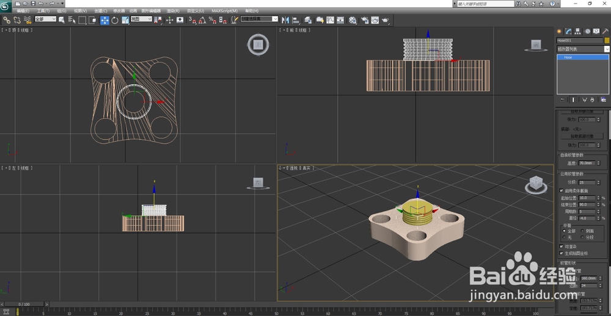Open a file from quick access toolbar
The image size is (611, 316).
click(x=25, y=4)
